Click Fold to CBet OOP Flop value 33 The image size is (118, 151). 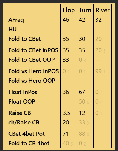[x=66, y=60]
